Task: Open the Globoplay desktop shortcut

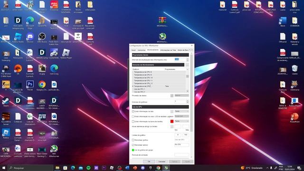Action: 54,6
